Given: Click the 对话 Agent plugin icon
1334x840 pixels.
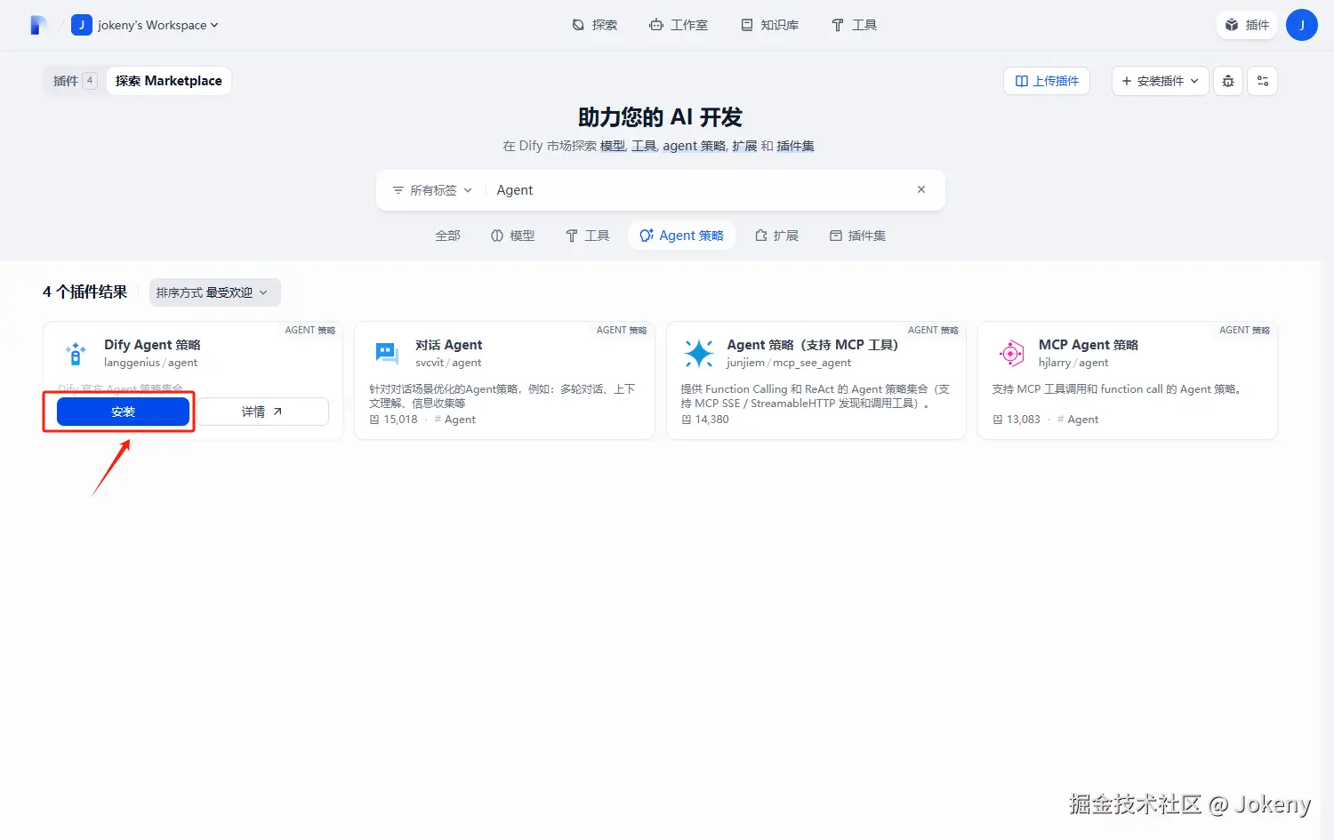Looking at the screenshot, I should [x=387, y=353].
